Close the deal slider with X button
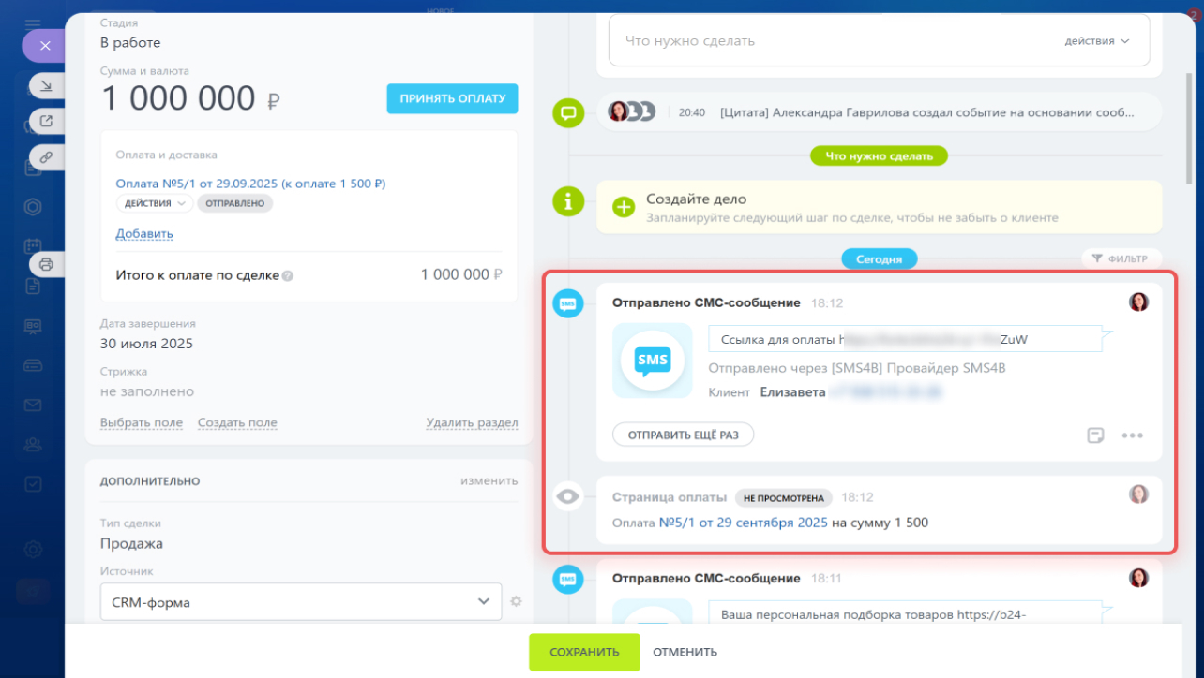 click(44, 45)
